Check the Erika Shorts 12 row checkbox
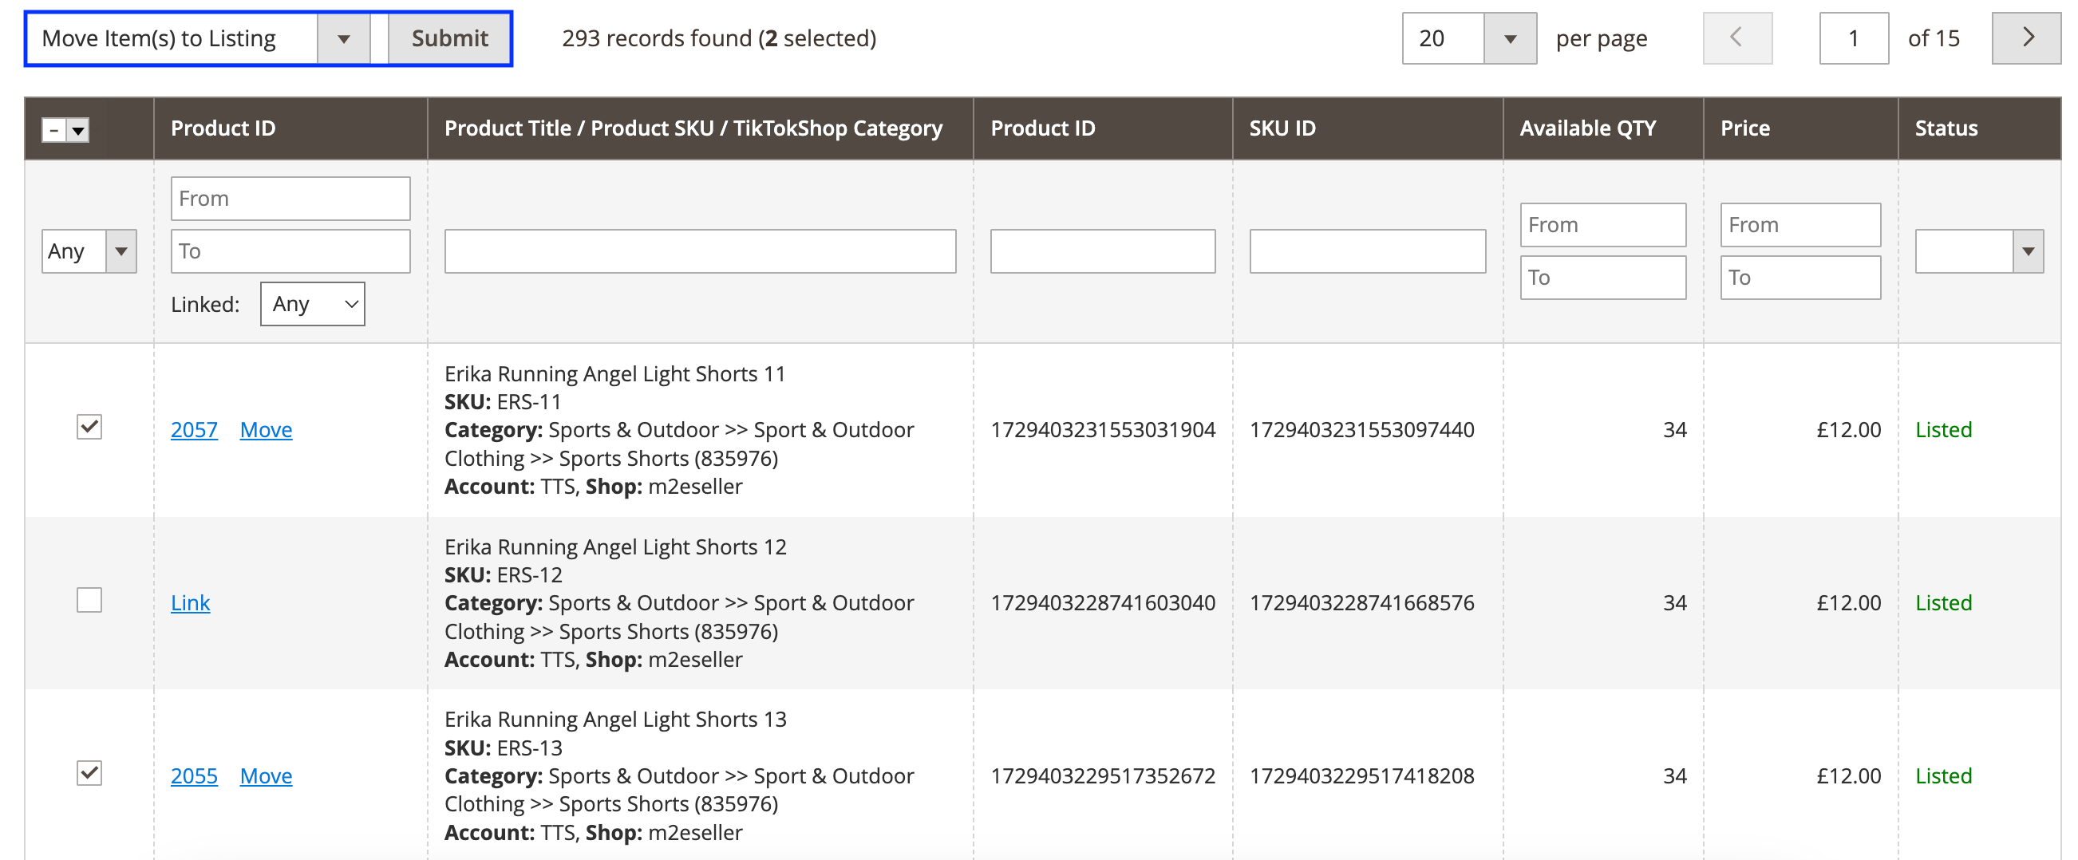The height and width of the screenshot is (860, 2078). (x=89, y=600)
